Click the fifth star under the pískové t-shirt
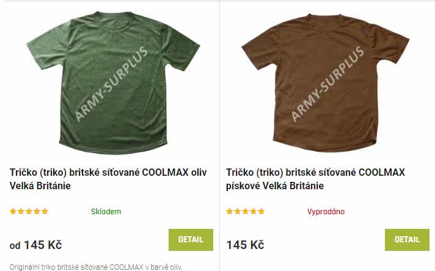435x271 pixels. click(261, 211)
